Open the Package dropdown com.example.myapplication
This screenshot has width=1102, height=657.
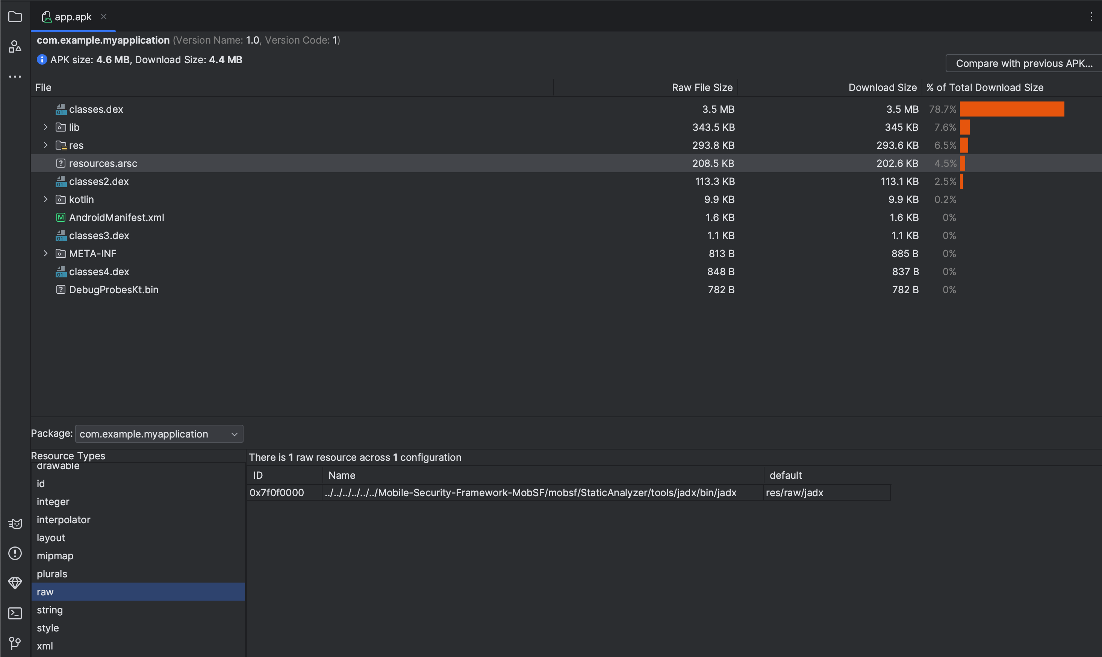pyautogui.click(x=159, y=434)
